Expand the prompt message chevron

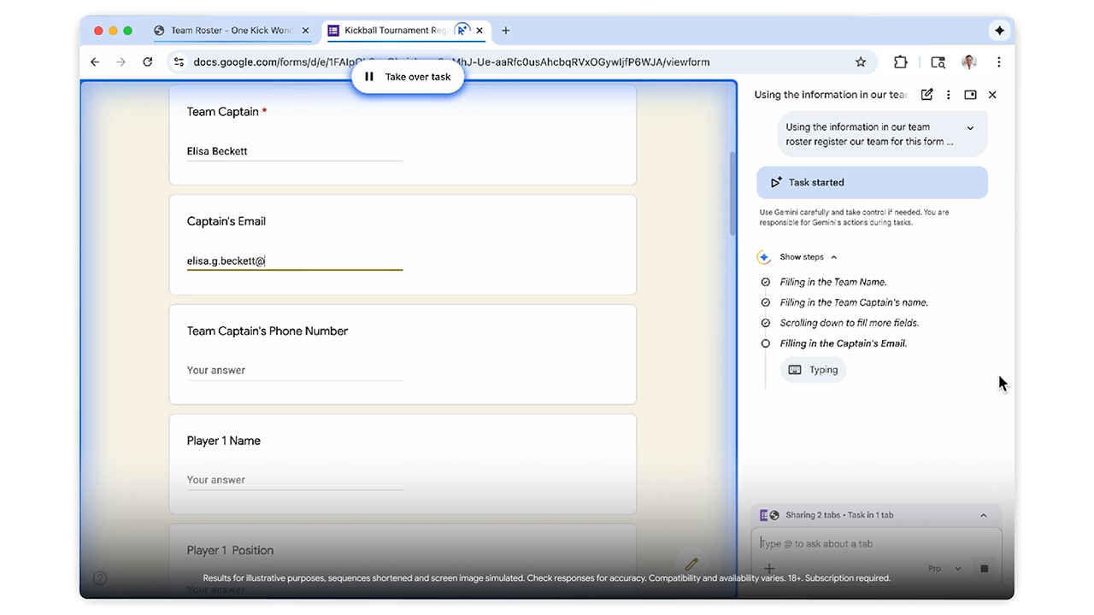pyautogui.click(x=970, y=128)
